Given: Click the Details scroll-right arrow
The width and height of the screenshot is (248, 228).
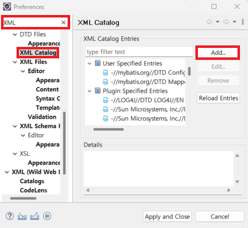Looking at the screenshot, I should tap(229, 190).
